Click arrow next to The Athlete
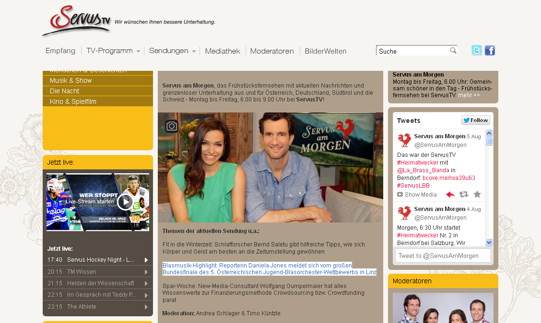 click(x=146, y=307)
